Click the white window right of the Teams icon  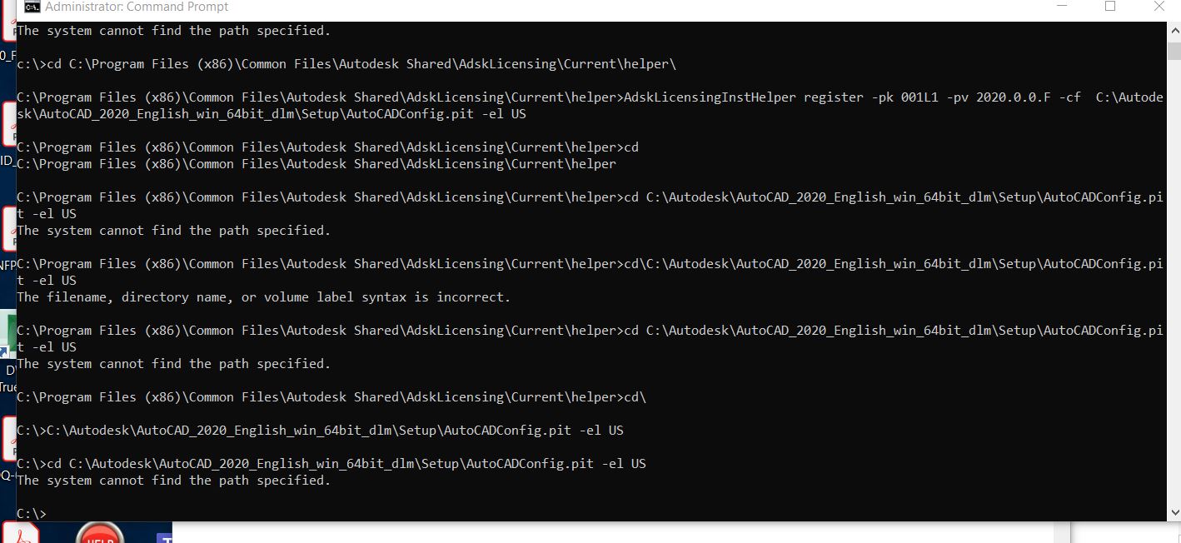pyautogui.click(x=620, y=533)
